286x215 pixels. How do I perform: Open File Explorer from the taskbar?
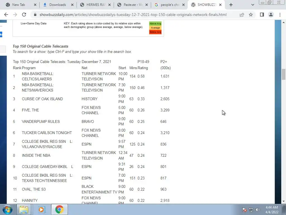pos(24,209)
